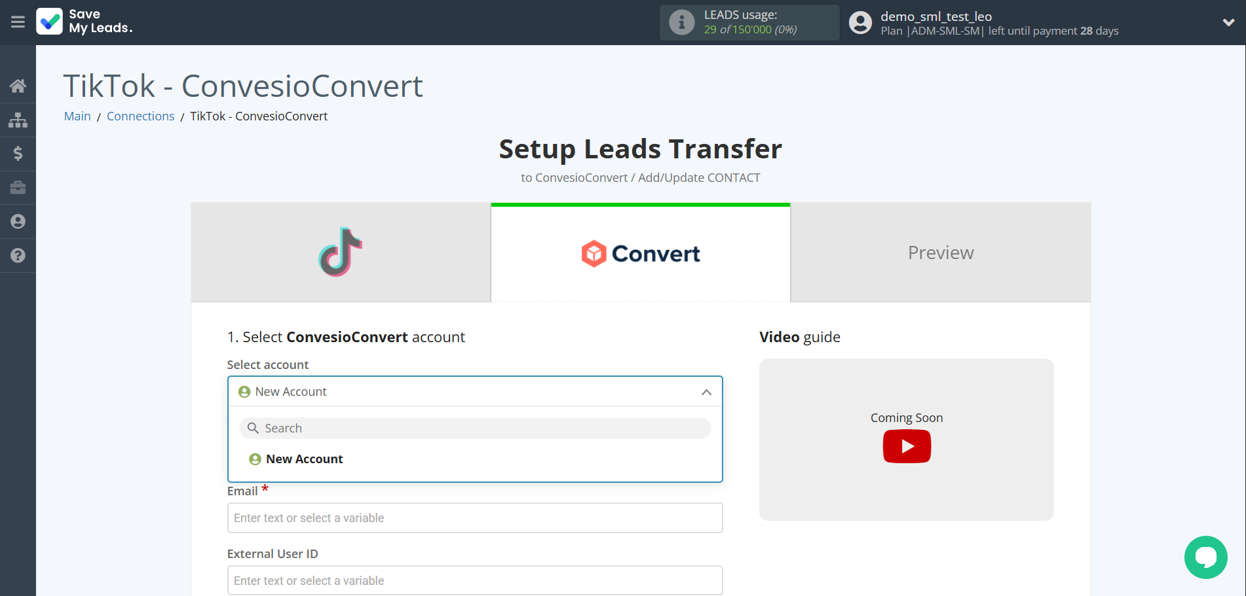
Task: Expand the account menu chevron
Action: tap(1228, 22)
